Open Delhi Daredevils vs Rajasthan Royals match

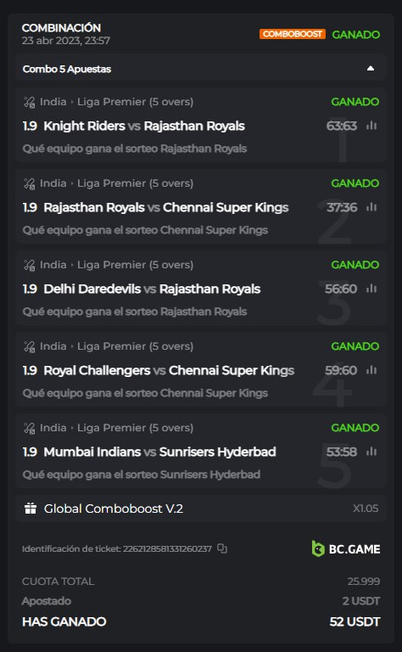coord(152,289)
